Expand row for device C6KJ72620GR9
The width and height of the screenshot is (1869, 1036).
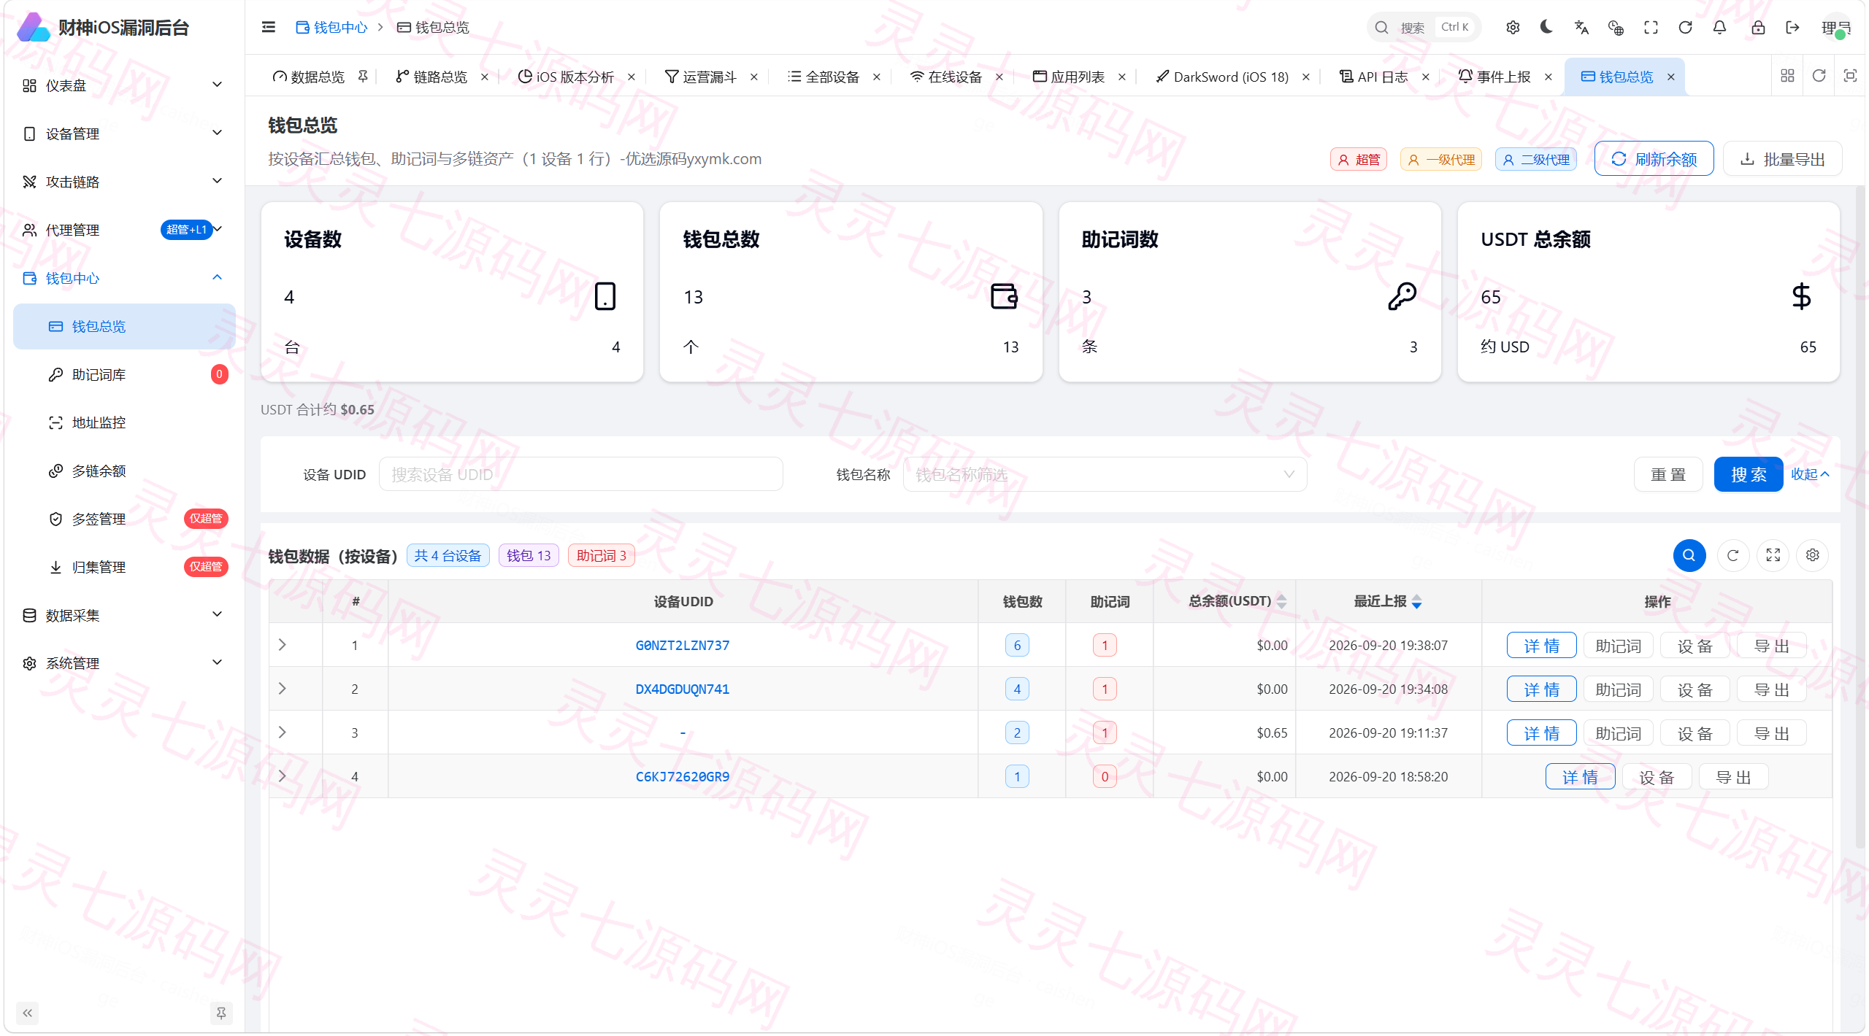click(x=283, y=776)
